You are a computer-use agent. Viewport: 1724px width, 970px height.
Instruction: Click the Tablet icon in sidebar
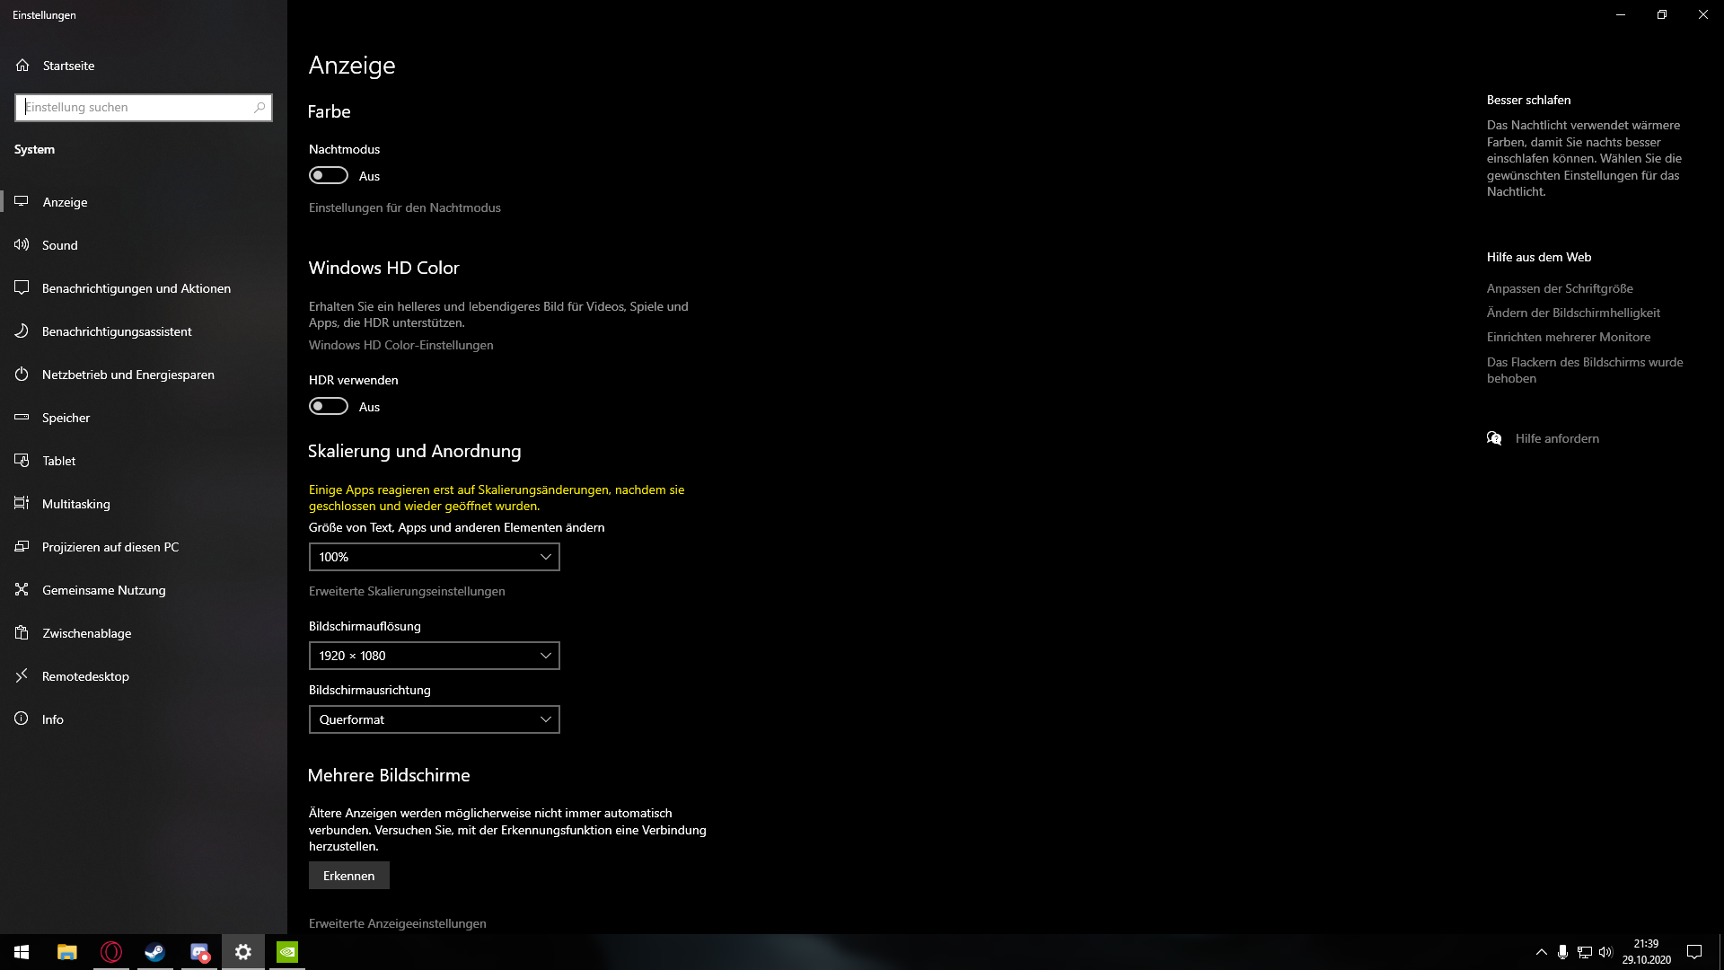pyautogui.click(x=22, y=460)
